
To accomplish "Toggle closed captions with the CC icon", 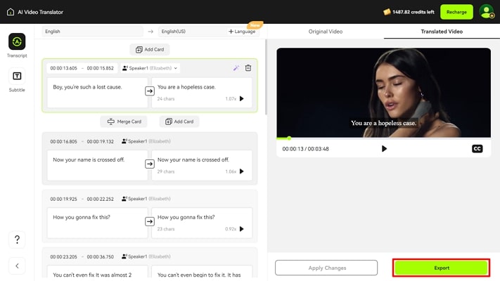I will (x=477, y=149).
